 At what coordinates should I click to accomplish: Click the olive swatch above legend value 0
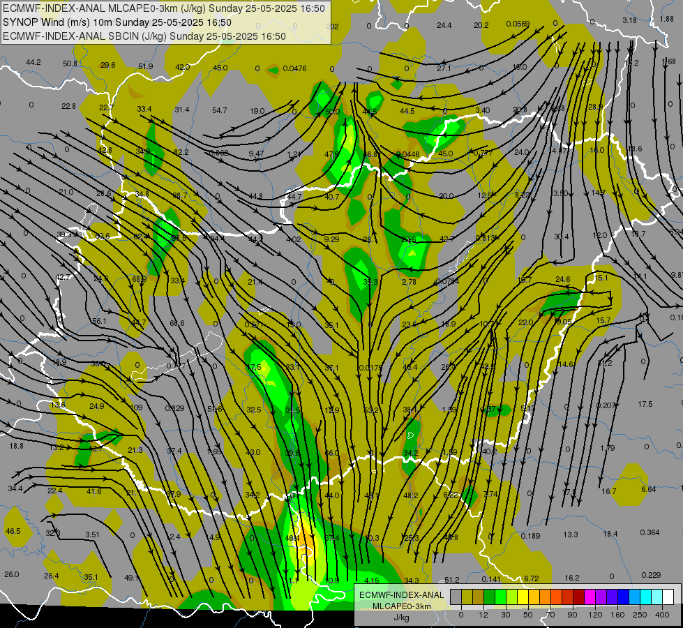click(467, 597)
